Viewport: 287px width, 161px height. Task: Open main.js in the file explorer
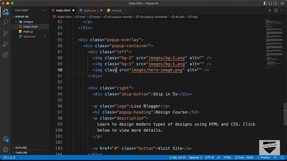[28, 32]
